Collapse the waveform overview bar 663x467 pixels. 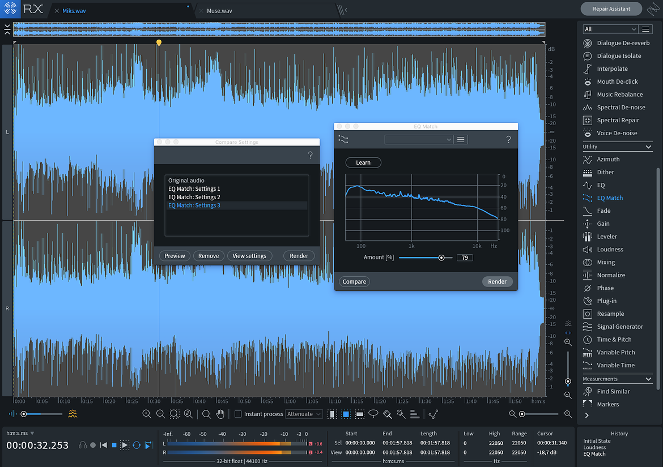click(7, 29)
